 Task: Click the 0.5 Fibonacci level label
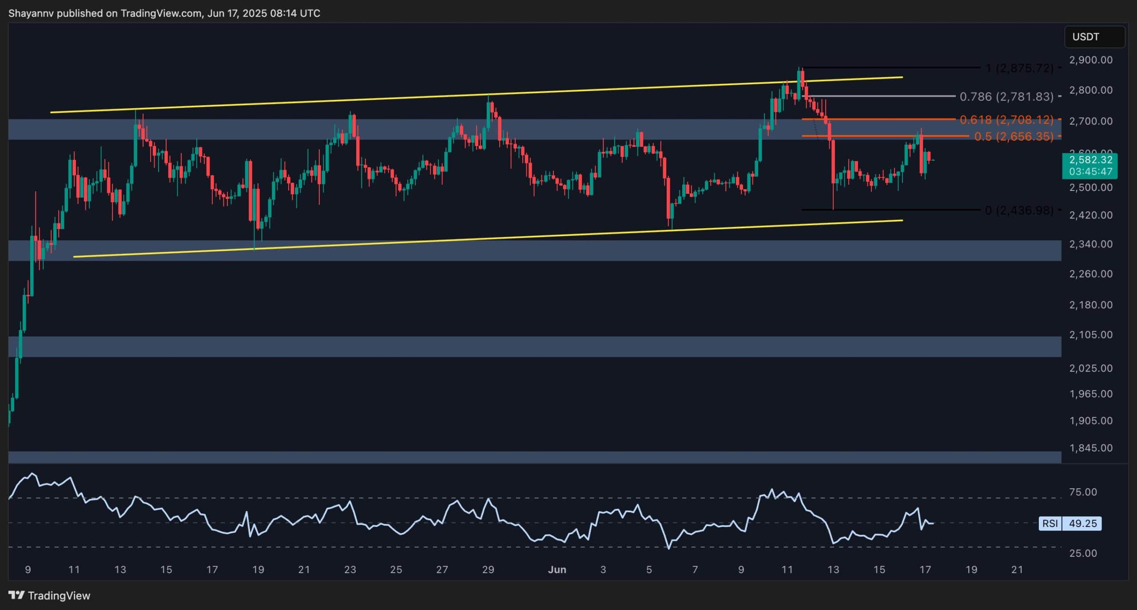click(1013, 136)
